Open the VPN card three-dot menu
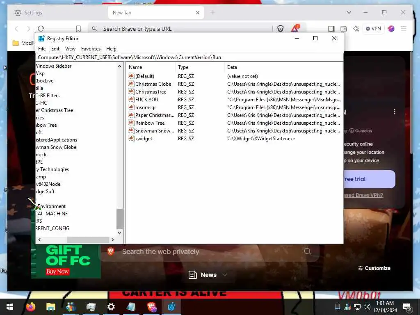 [394, 112]
